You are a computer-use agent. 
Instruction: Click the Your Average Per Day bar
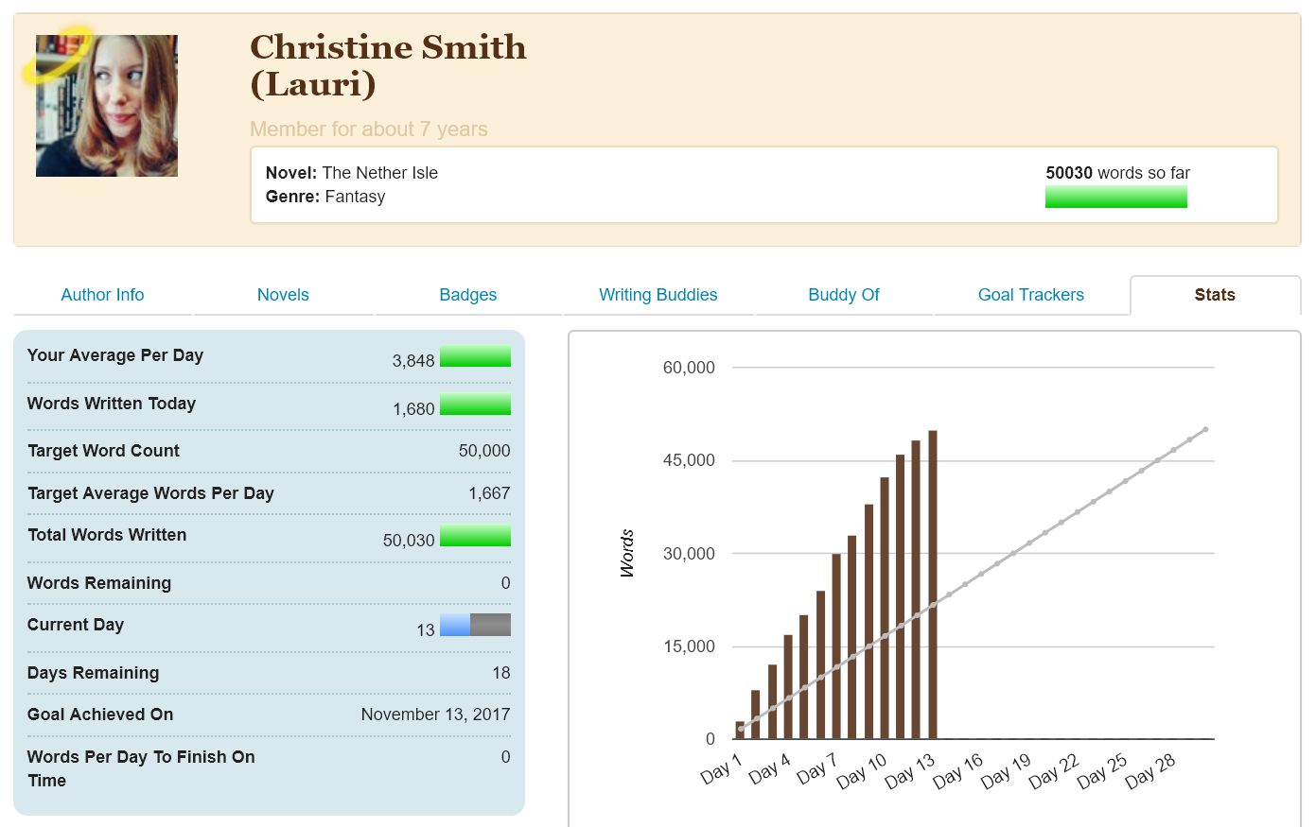(x=475, y=355)
